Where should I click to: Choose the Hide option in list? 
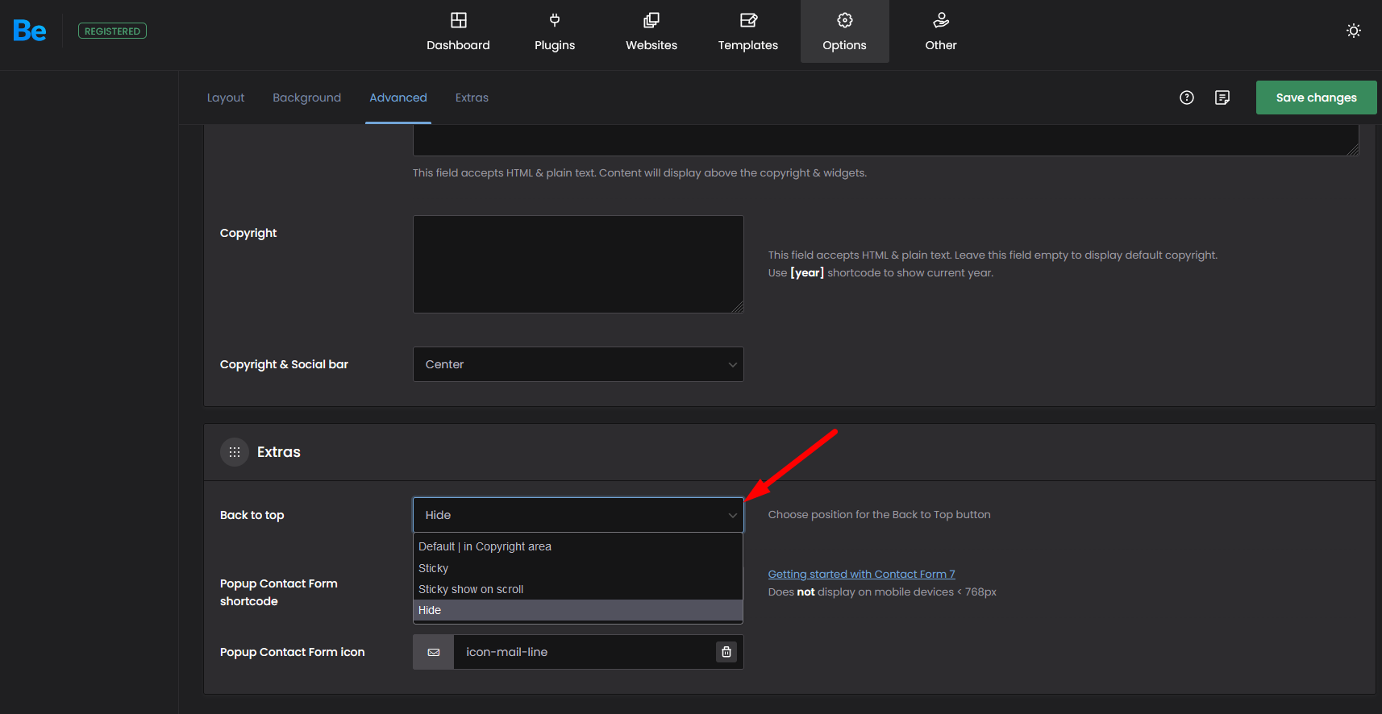577,610
